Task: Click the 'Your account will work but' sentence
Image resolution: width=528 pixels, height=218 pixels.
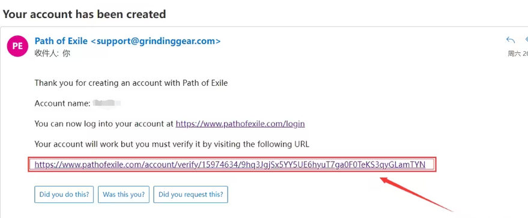Action: tap(172, 144)
